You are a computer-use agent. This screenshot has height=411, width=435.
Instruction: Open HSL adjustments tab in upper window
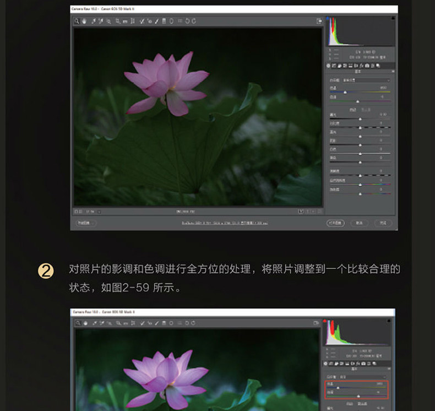pos(345,66)
